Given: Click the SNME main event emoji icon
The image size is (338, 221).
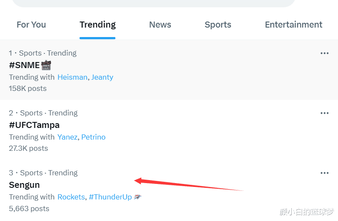Looking at the screenshot, I should [46, 65].
